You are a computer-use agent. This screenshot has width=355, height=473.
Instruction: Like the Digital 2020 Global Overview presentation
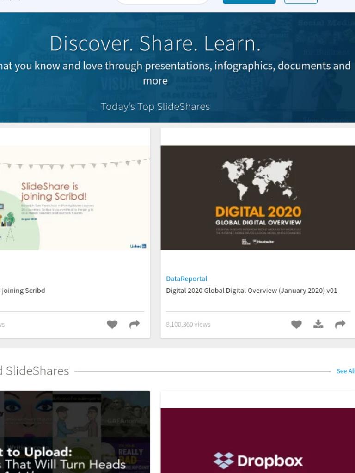pyautogui.click(x=296, y=324)
